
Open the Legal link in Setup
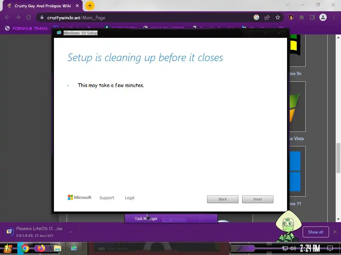(130, 198)
